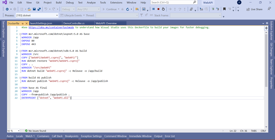The image size is (275, 140).
Task: Click the Save All toolbar icon
Action: [39, 9]
